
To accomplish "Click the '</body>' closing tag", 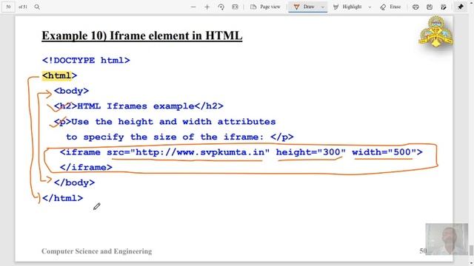I will (74, 183).
